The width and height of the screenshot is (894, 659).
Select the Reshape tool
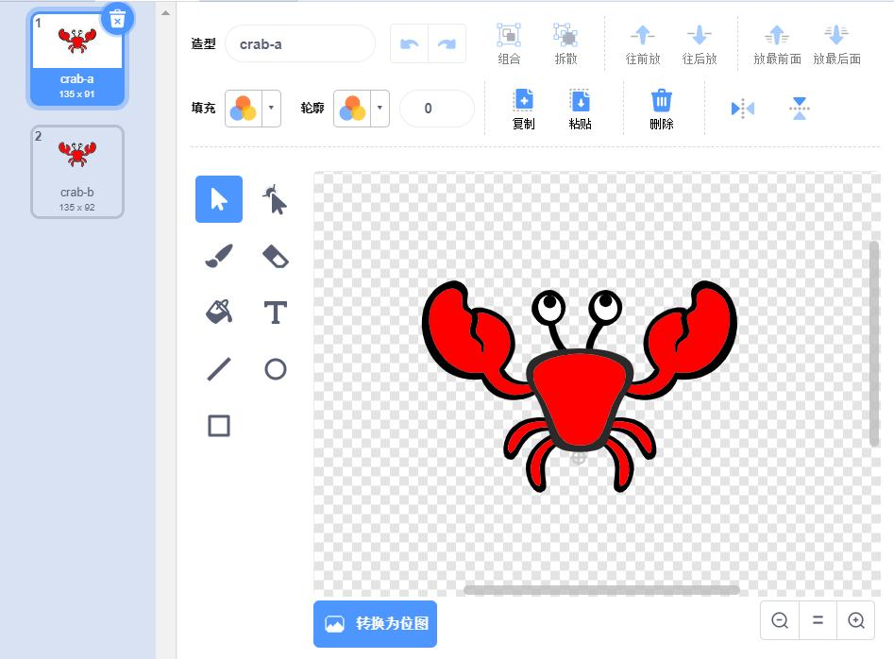[275, 199]
